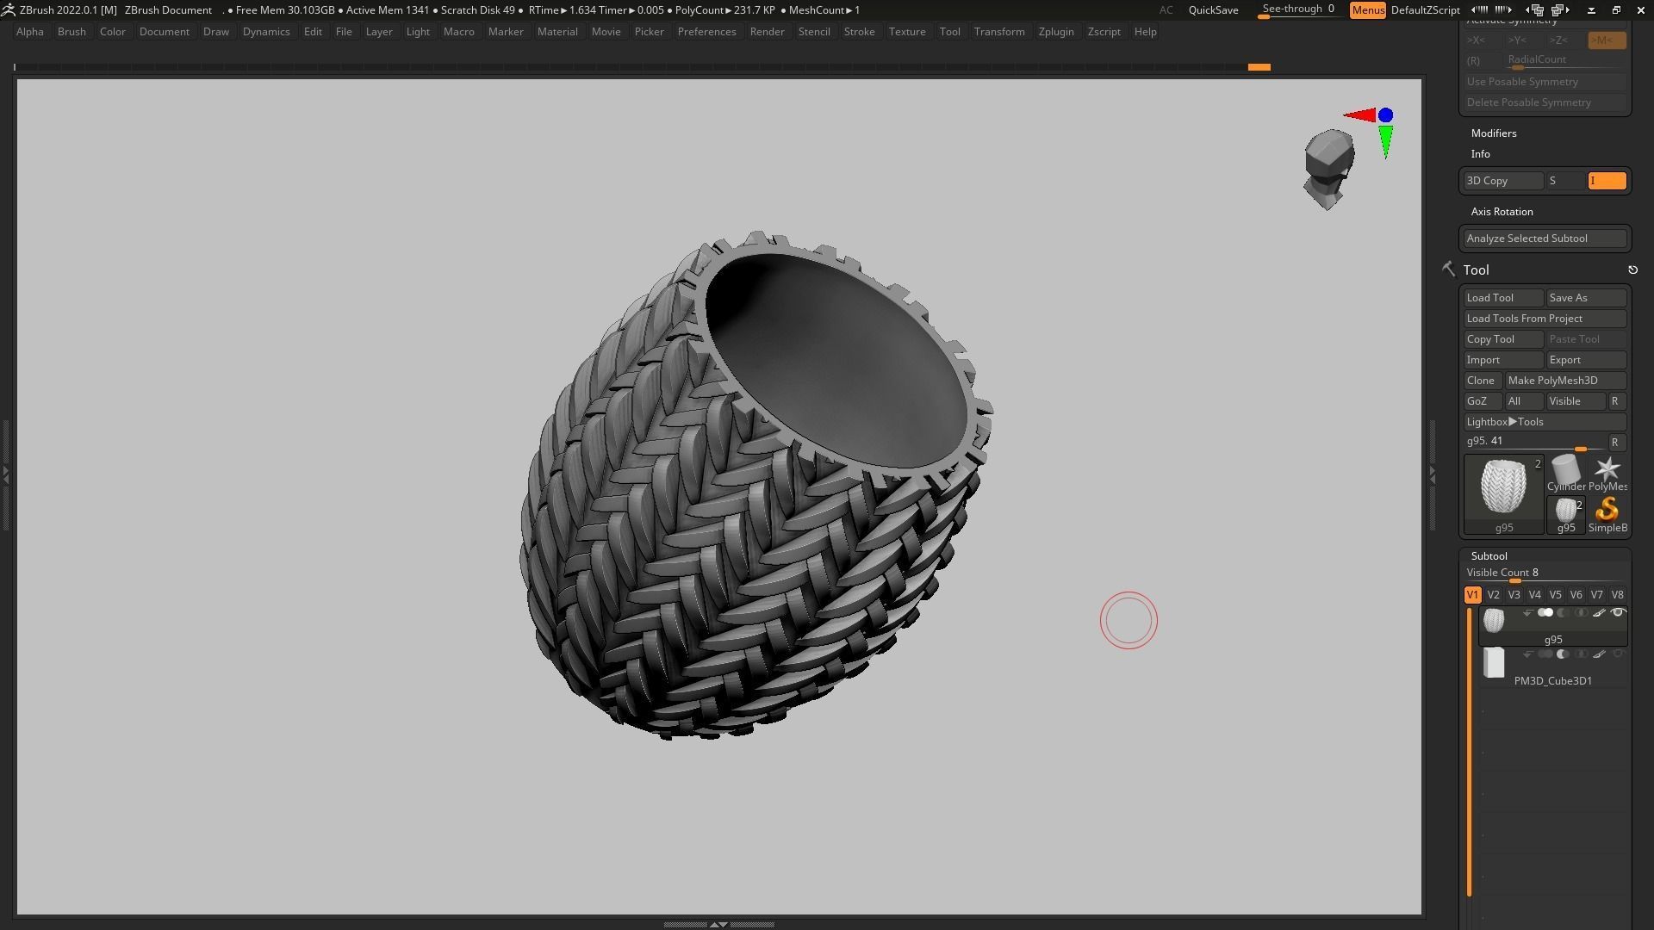This screenshot has width=1654, height=930.
Task: Choose the Cylinder tool thumbnail
Action: 1565,472
